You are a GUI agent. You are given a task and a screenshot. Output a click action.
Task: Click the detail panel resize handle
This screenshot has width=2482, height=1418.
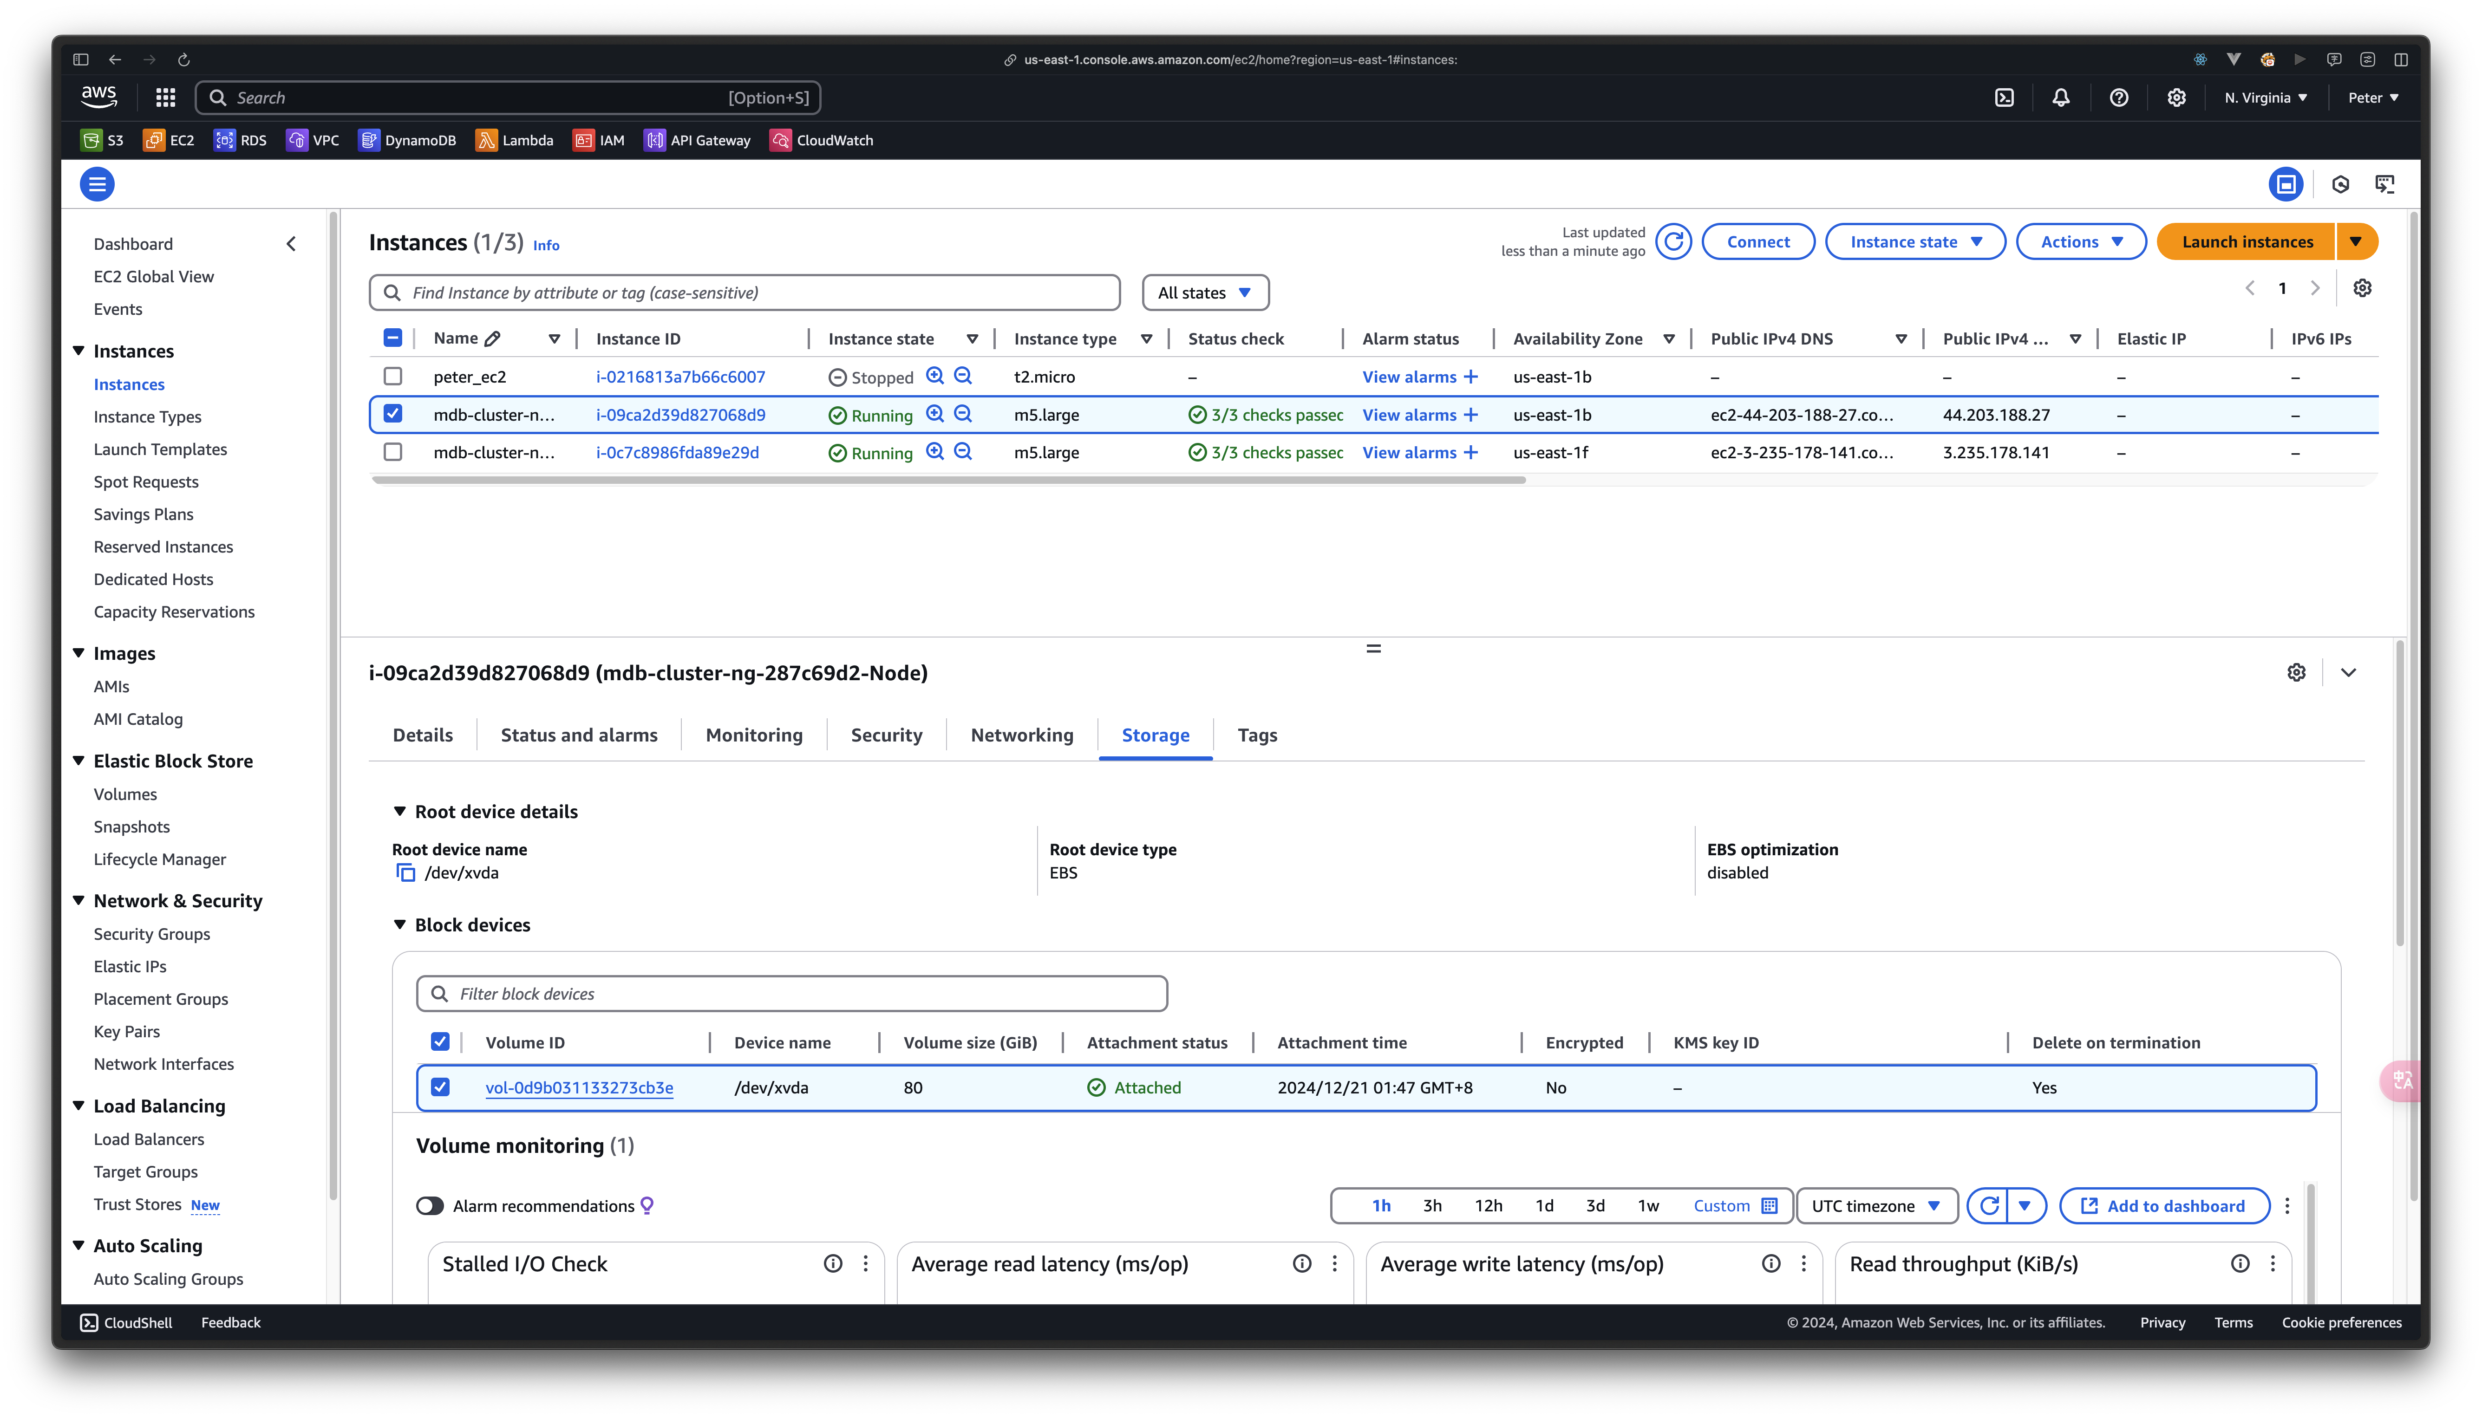coord(1372,649)
